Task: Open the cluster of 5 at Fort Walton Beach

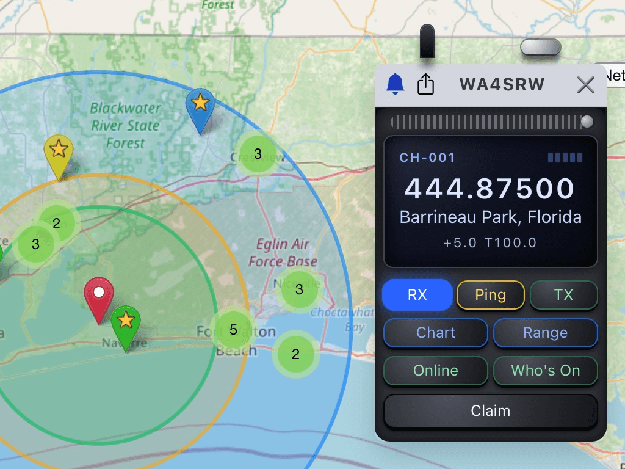Action: (233, 330)
